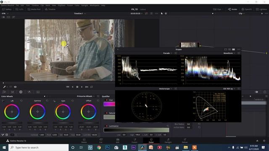Viewport: 269px width, 151px height.
Task: Reset the Gamma color wheel
Action: (47, 101)
